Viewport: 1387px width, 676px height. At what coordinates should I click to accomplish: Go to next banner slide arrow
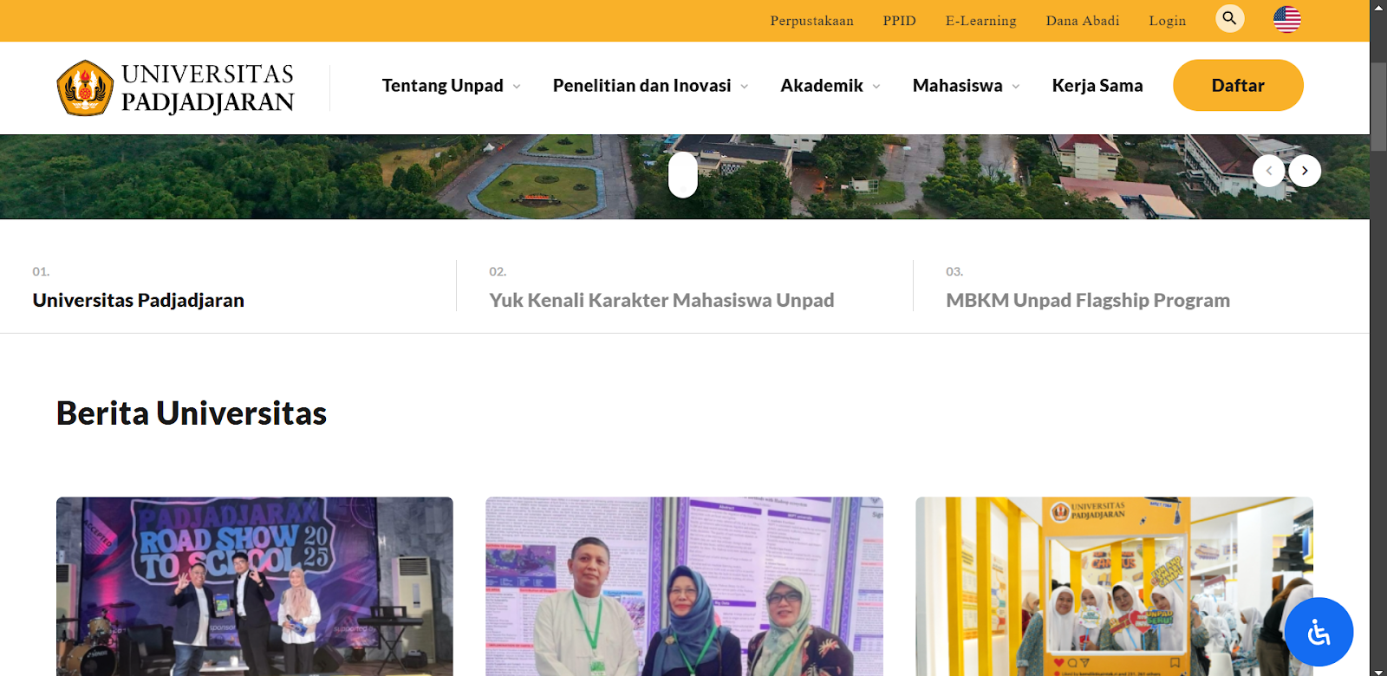pos(1305,171)
